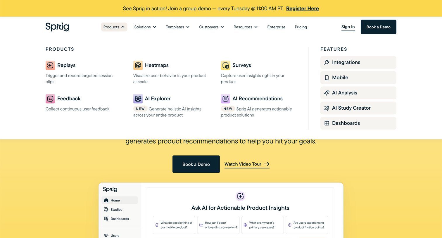The height and width of the screenshot is (238, 442).
Task: Click the NEW badge under AI Explorer
Action: click(x=140, y=109)
